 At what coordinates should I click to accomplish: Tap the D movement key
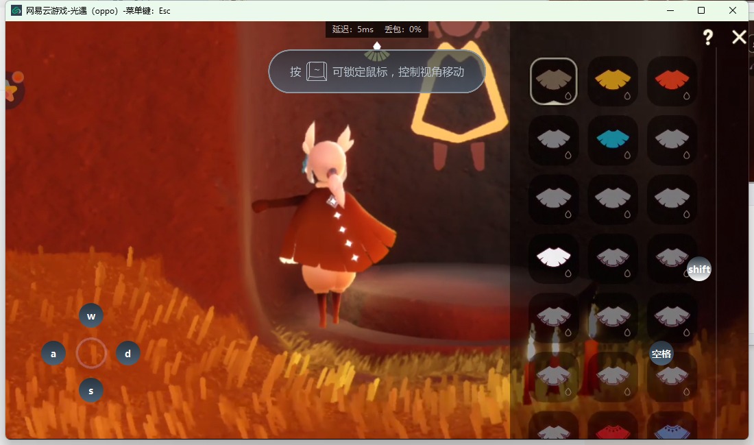point(128,354)
